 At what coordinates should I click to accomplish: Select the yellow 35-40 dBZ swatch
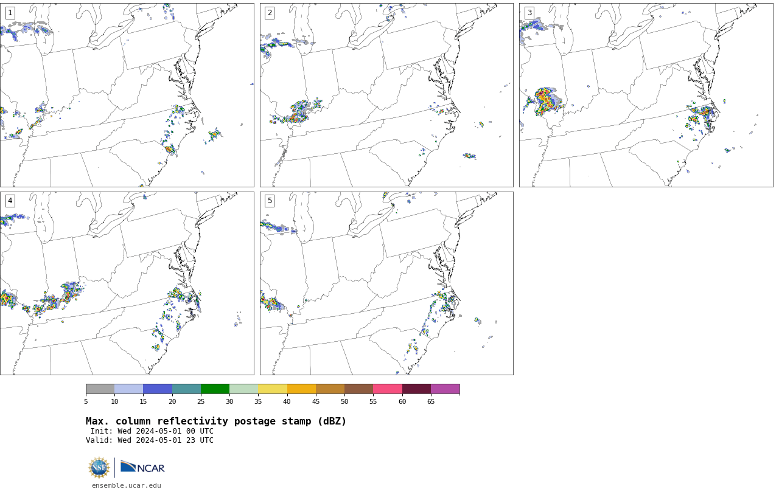[x=273, y=389]
